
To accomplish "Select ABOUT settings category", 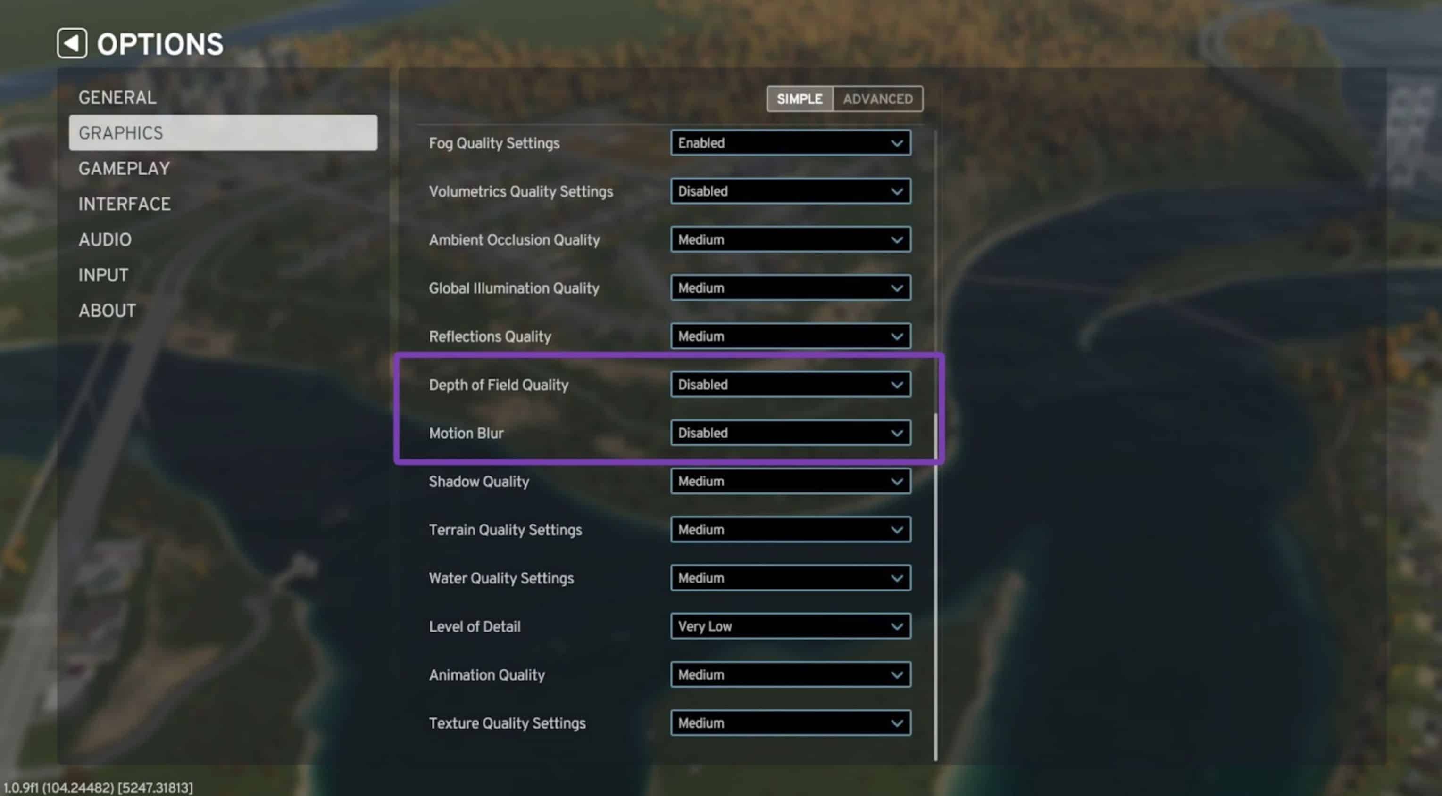I will point(107,310).
